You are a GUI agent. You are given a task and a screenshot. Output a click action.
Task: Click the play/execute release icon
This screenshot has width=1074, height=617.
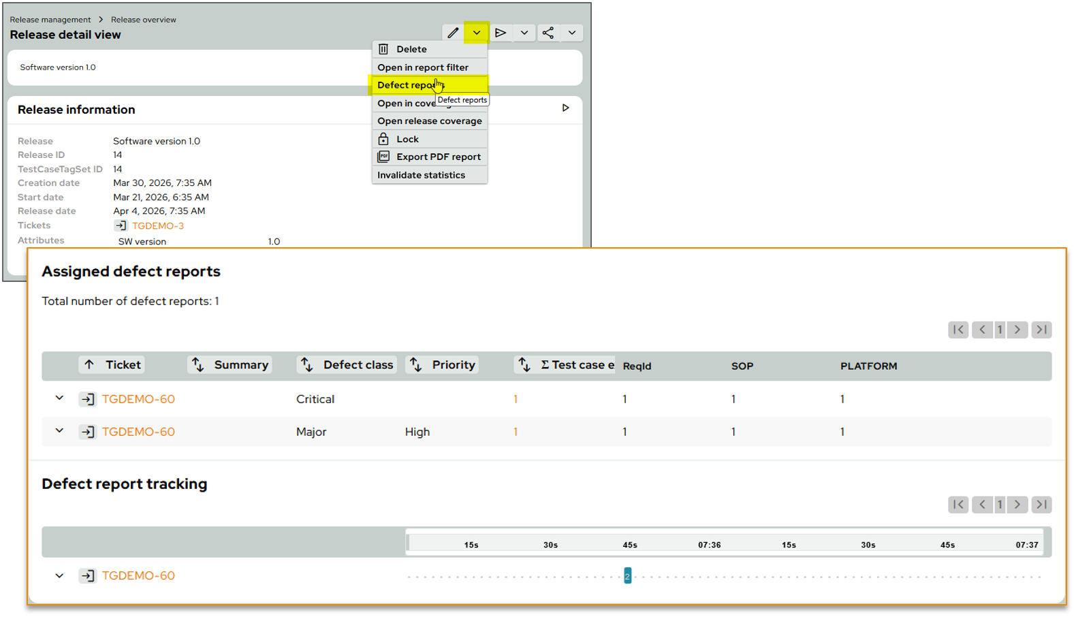coord(501,33)
